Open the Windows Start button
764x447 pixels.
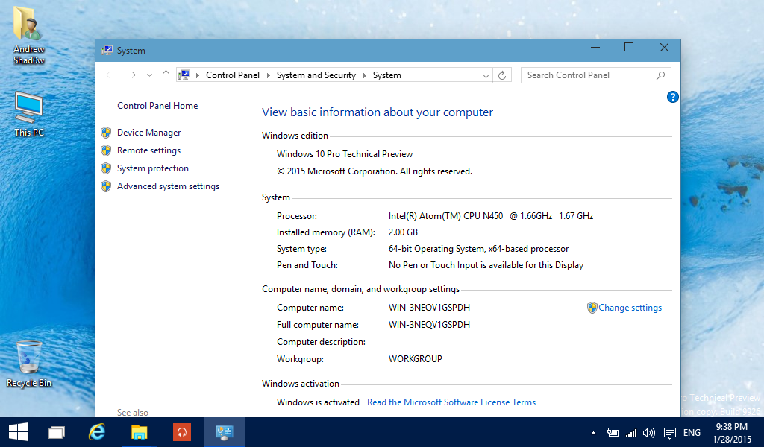click(19, 432)
